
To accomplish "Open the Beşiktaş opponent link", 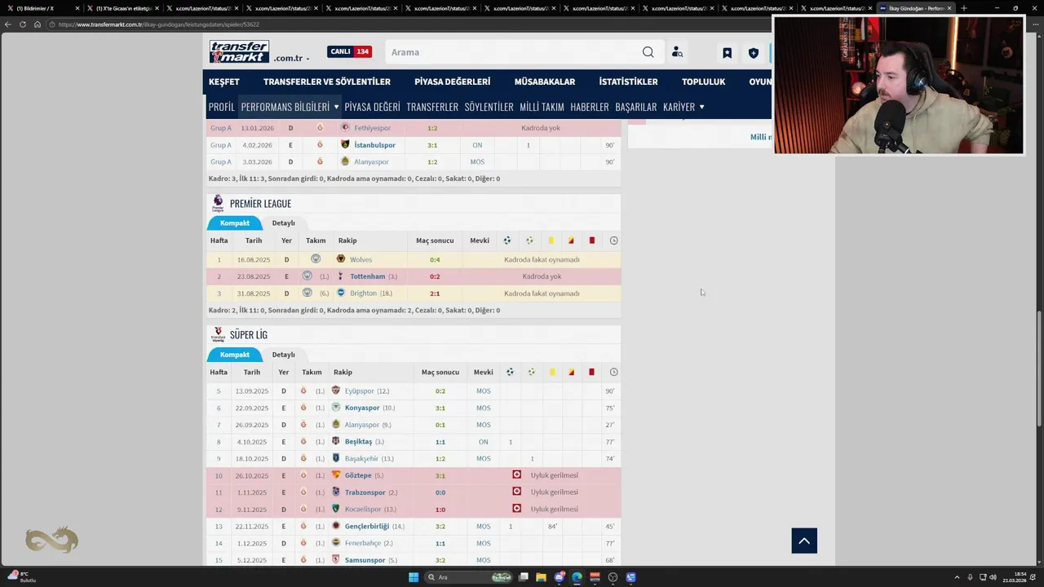I will (358, 442).
